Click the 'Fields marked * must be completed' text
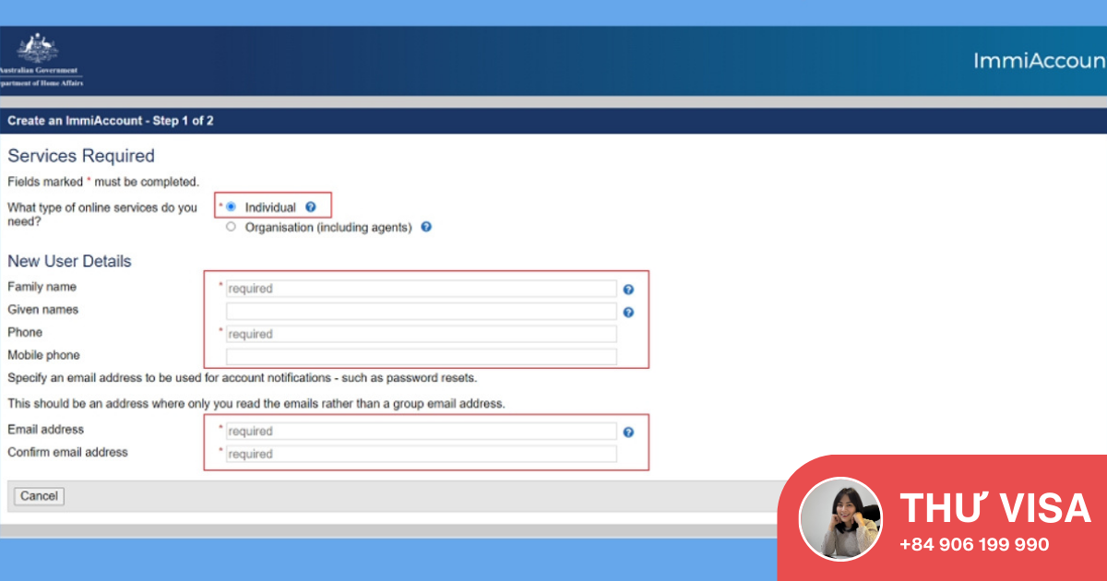The image size is (1107, 581). [x=103, y=182]
